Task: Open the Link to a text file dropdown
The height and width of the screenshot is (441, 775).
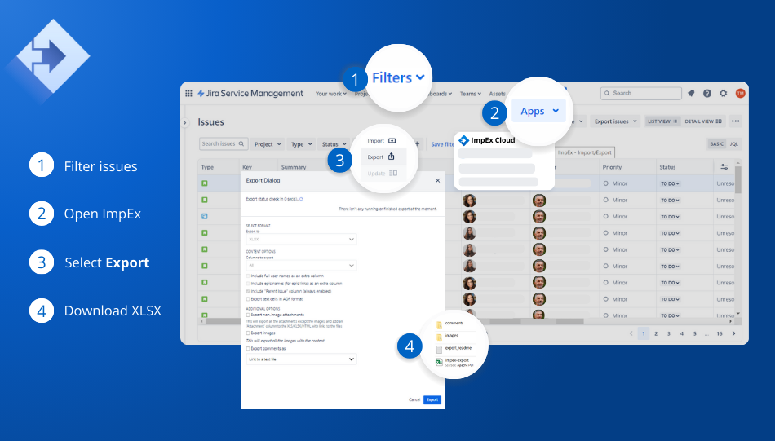Action: [x=301, y=359]
